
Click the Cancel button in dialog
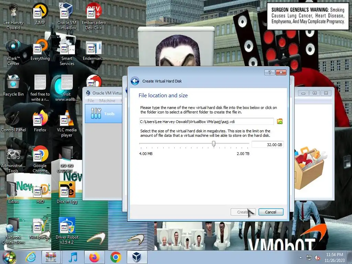click(271, 212)
